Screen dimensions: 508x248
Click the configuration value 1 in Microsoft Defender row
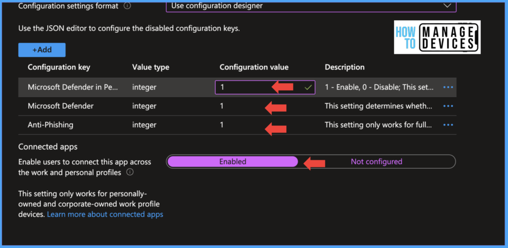click(222, 106)
